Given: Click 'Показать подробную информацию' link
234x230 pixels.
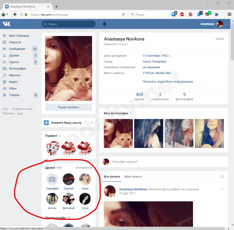Looking at the screenshot, I should pyautogui.click(x=168, y=82).
